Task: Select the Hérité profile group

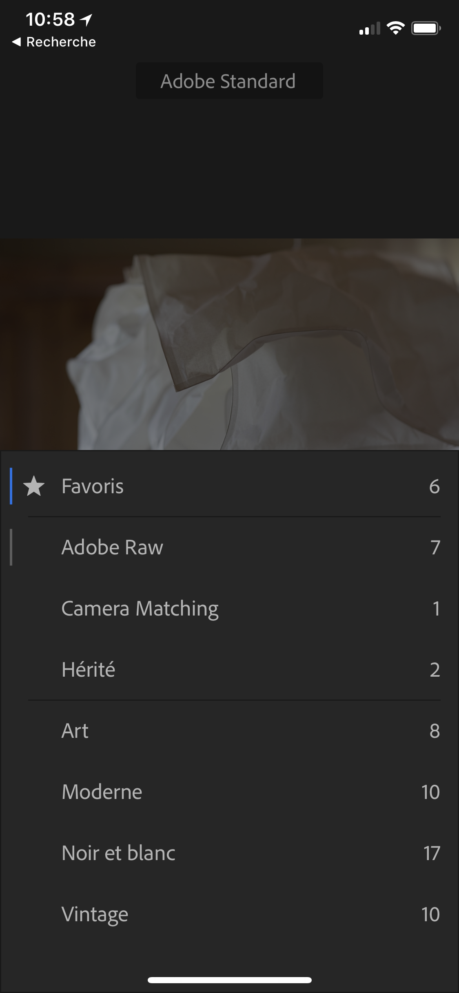Action: (89, 670)
